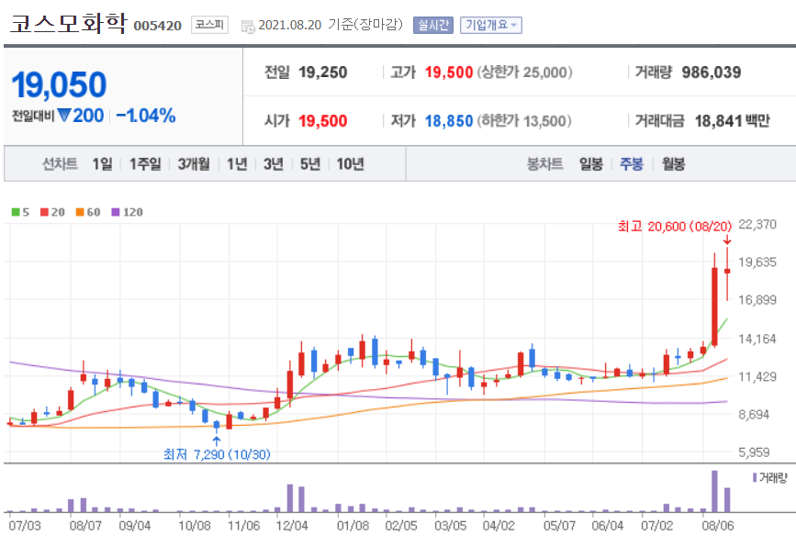Click the 최고 20,600 (08/20) high marker
The image size is (796, 546).
(675, 227)
